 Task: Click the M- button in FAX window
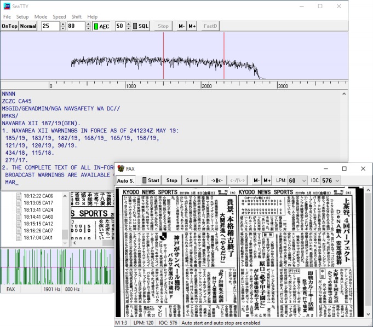tap(256, 180)
